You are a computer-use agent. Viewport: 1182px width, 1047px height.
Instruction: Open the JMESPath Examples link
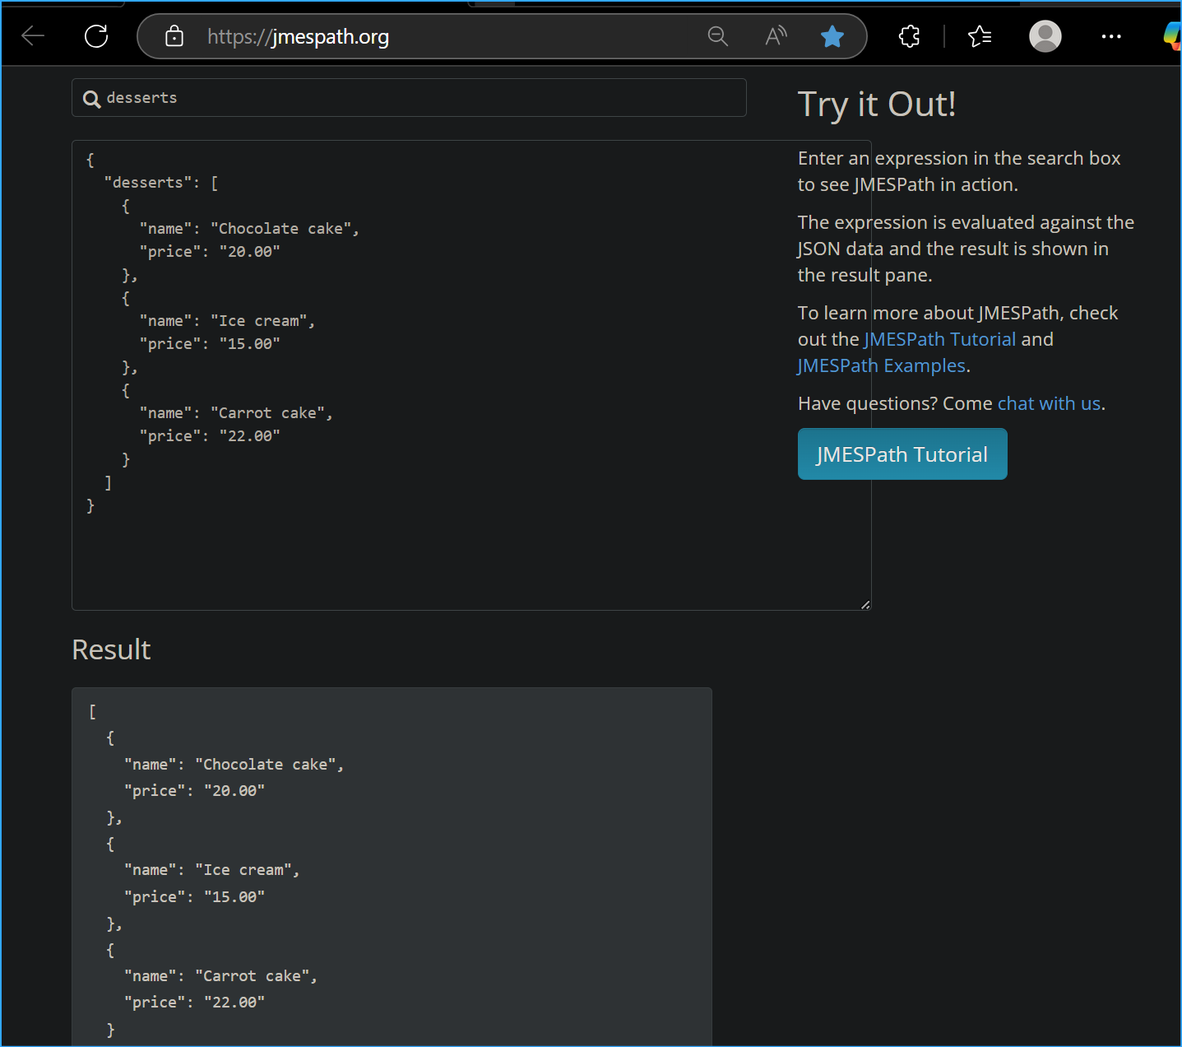point(880,365)
